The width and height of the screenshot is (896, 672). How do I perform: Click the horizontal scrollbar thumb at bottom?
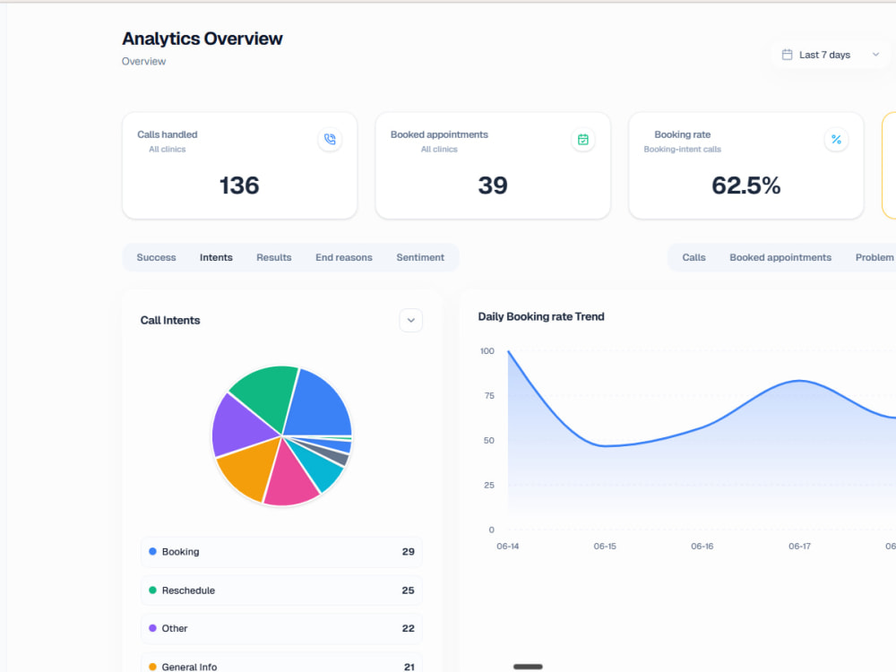coord(528,667)
